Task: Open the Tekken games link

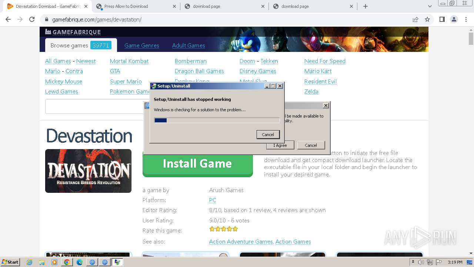Action: click(269, 61)
